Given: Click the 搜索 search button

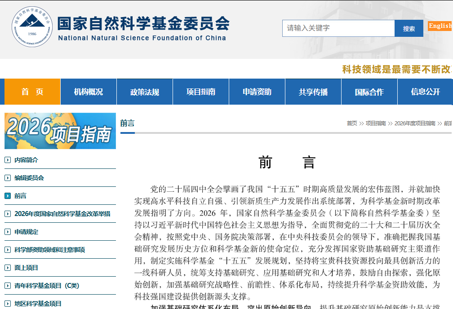Looking at the screenshot, I should pyautogui.click(x=409, y=28).
